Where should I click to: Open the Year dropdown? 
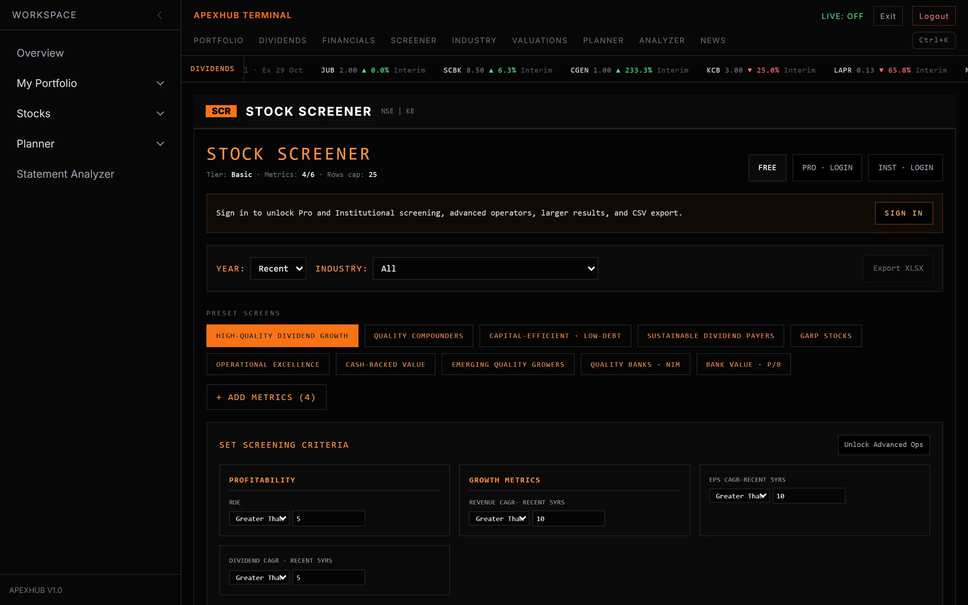tap(278, 268)
